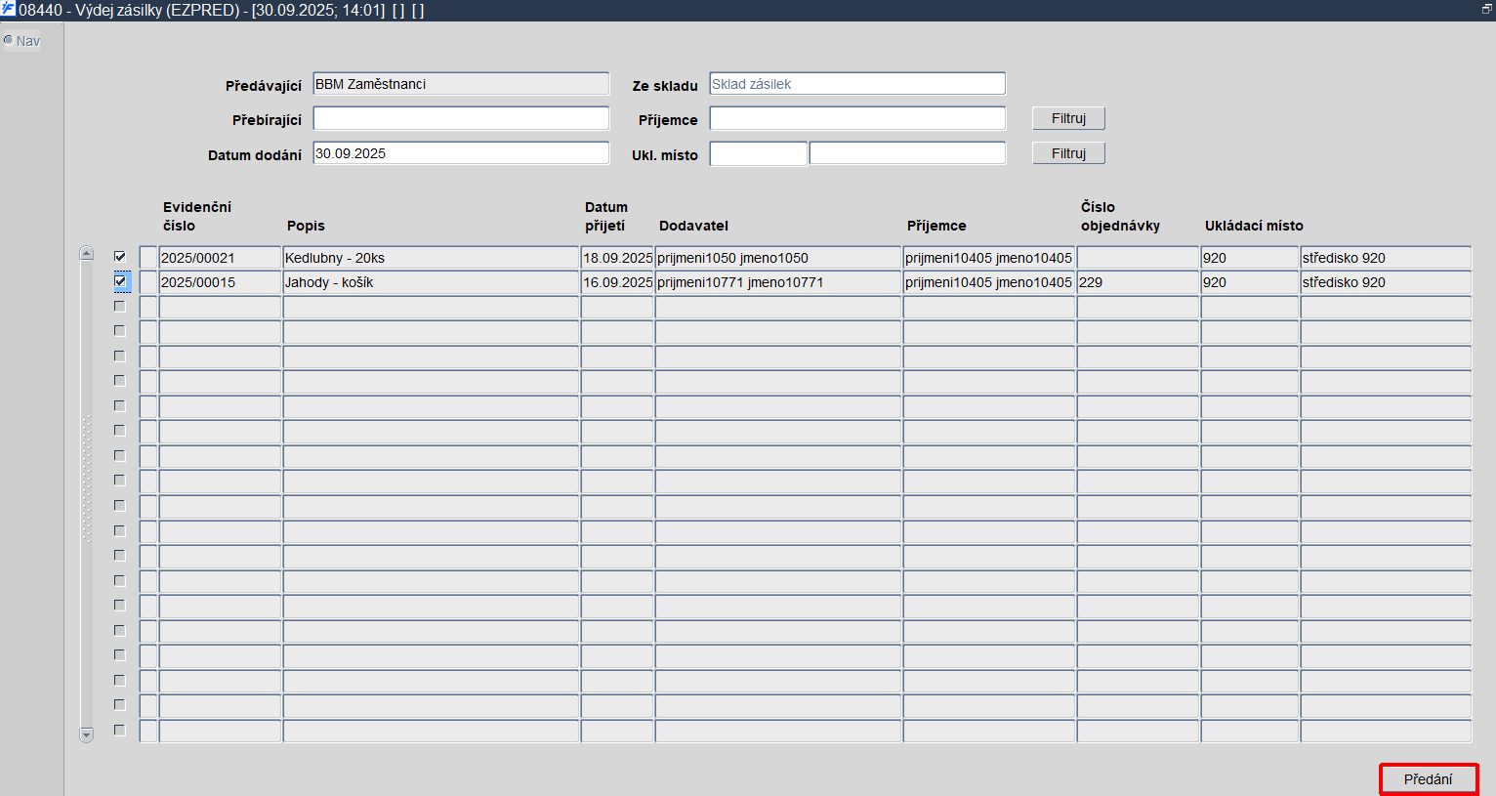Click the recipient cell in the Jahody row

pyautogui.click(x=989, y=282)
